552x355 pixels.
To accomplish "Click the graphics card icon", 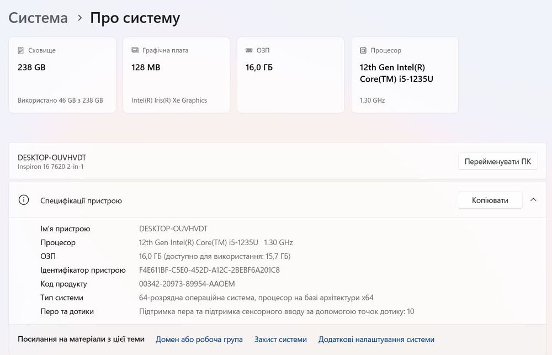I will tap(135, 50).
